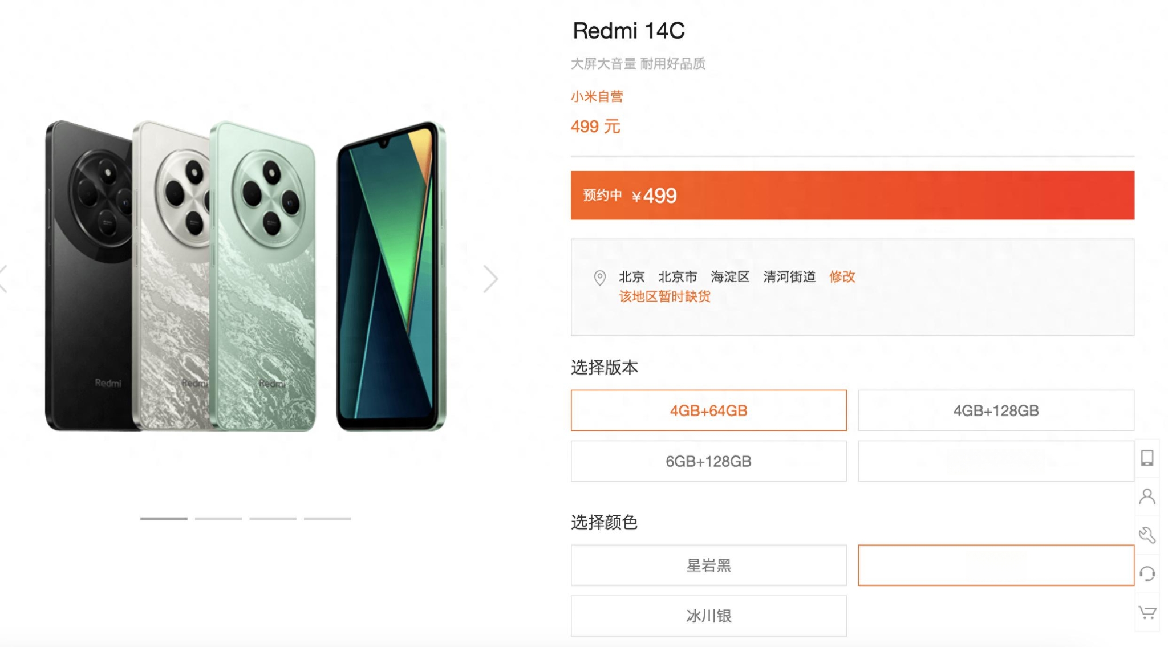Click the 小米自营 seller link
The height and width of the screenshot is (647, 1168).
coord(597,96)
